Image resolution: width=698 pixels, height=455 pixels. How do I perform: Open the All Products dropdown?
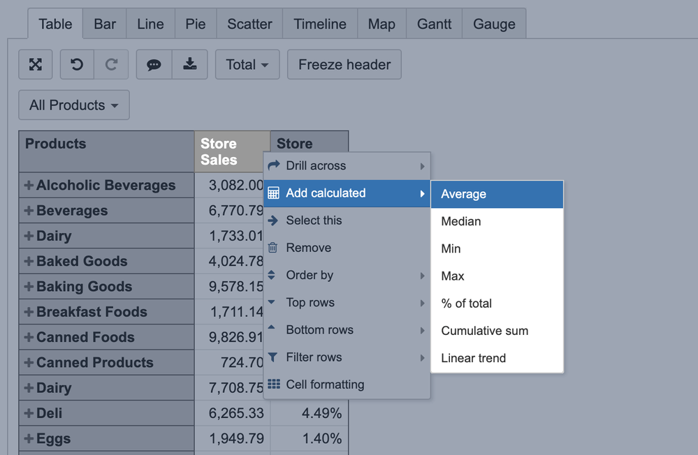[x=74, y=105]
